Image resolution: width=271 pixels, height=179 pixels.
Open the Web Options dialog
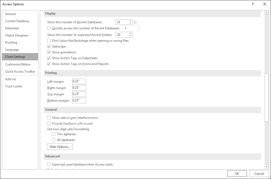coord(60,147)
